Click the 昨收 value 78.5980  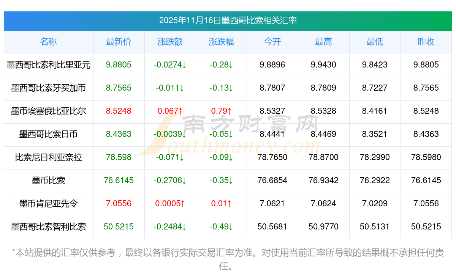pyautogui.click(x=426, y=157)
